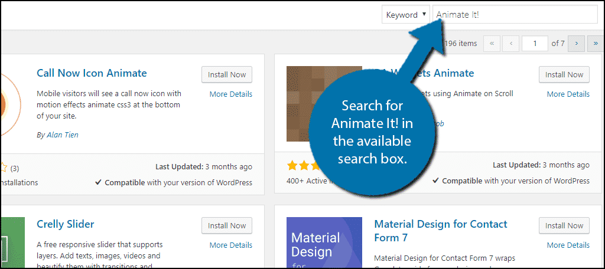Install the Widgets Animate plugin
The width and height of the screenshot is (605, 269).
tap(564, 75)
